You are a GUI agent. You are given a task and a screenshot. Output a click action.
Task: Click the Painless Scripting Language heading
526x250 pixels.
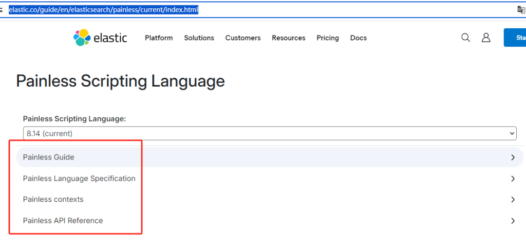[x=120, y=81]
